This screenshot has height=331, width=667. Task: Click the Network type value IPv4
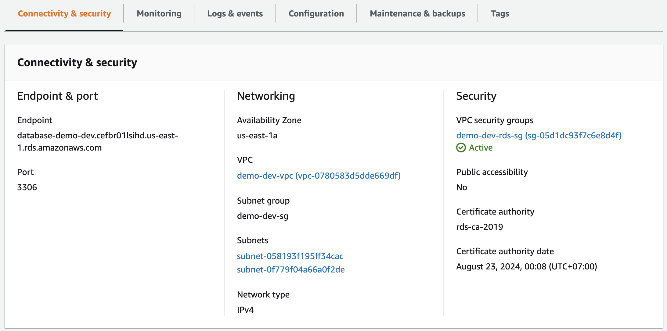click(244, 310)
